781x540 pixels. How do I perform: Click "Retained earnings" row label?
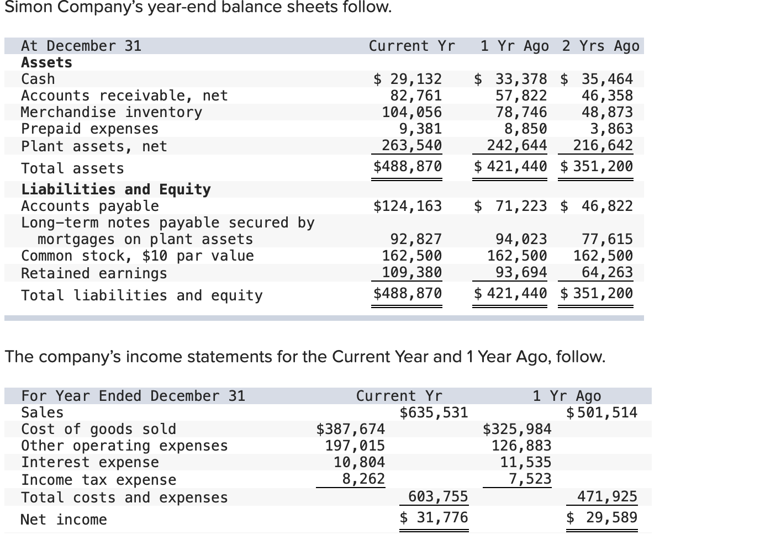pyautogui.click(x=94, y=273)
